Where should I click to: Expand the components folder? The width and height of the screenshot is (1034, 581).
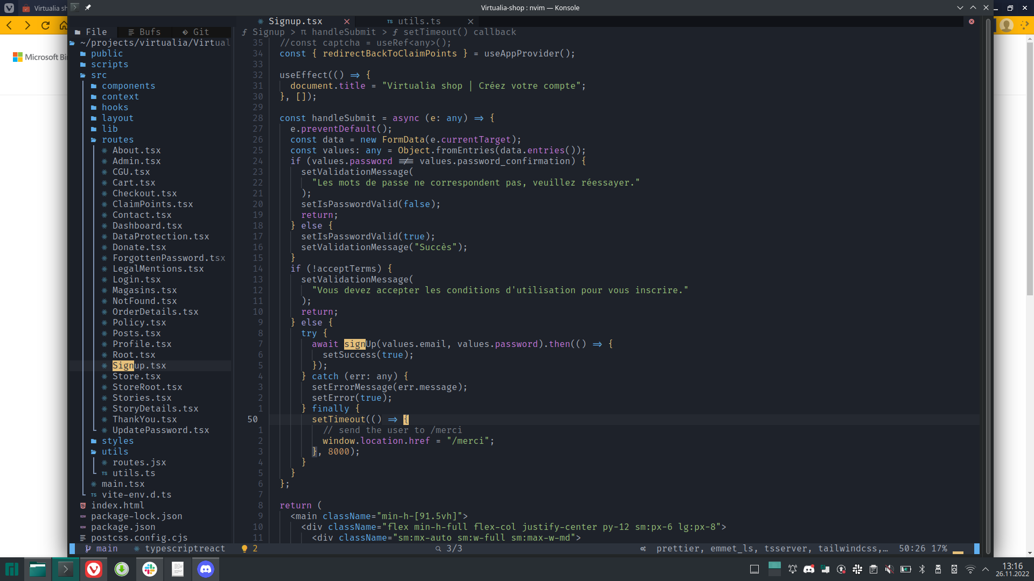[128, 86]
